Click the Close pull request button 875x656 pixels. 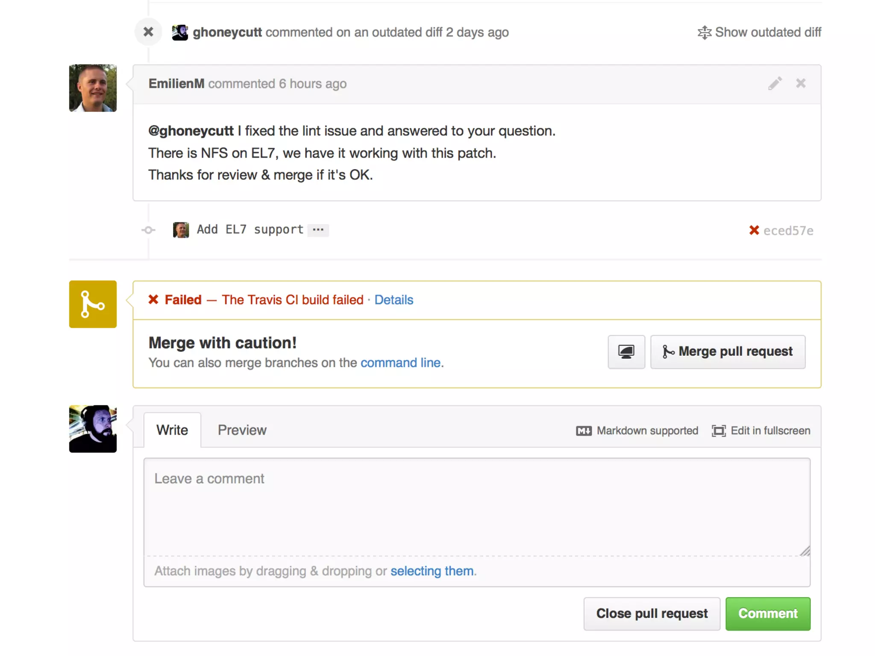[x=652, y=614]
